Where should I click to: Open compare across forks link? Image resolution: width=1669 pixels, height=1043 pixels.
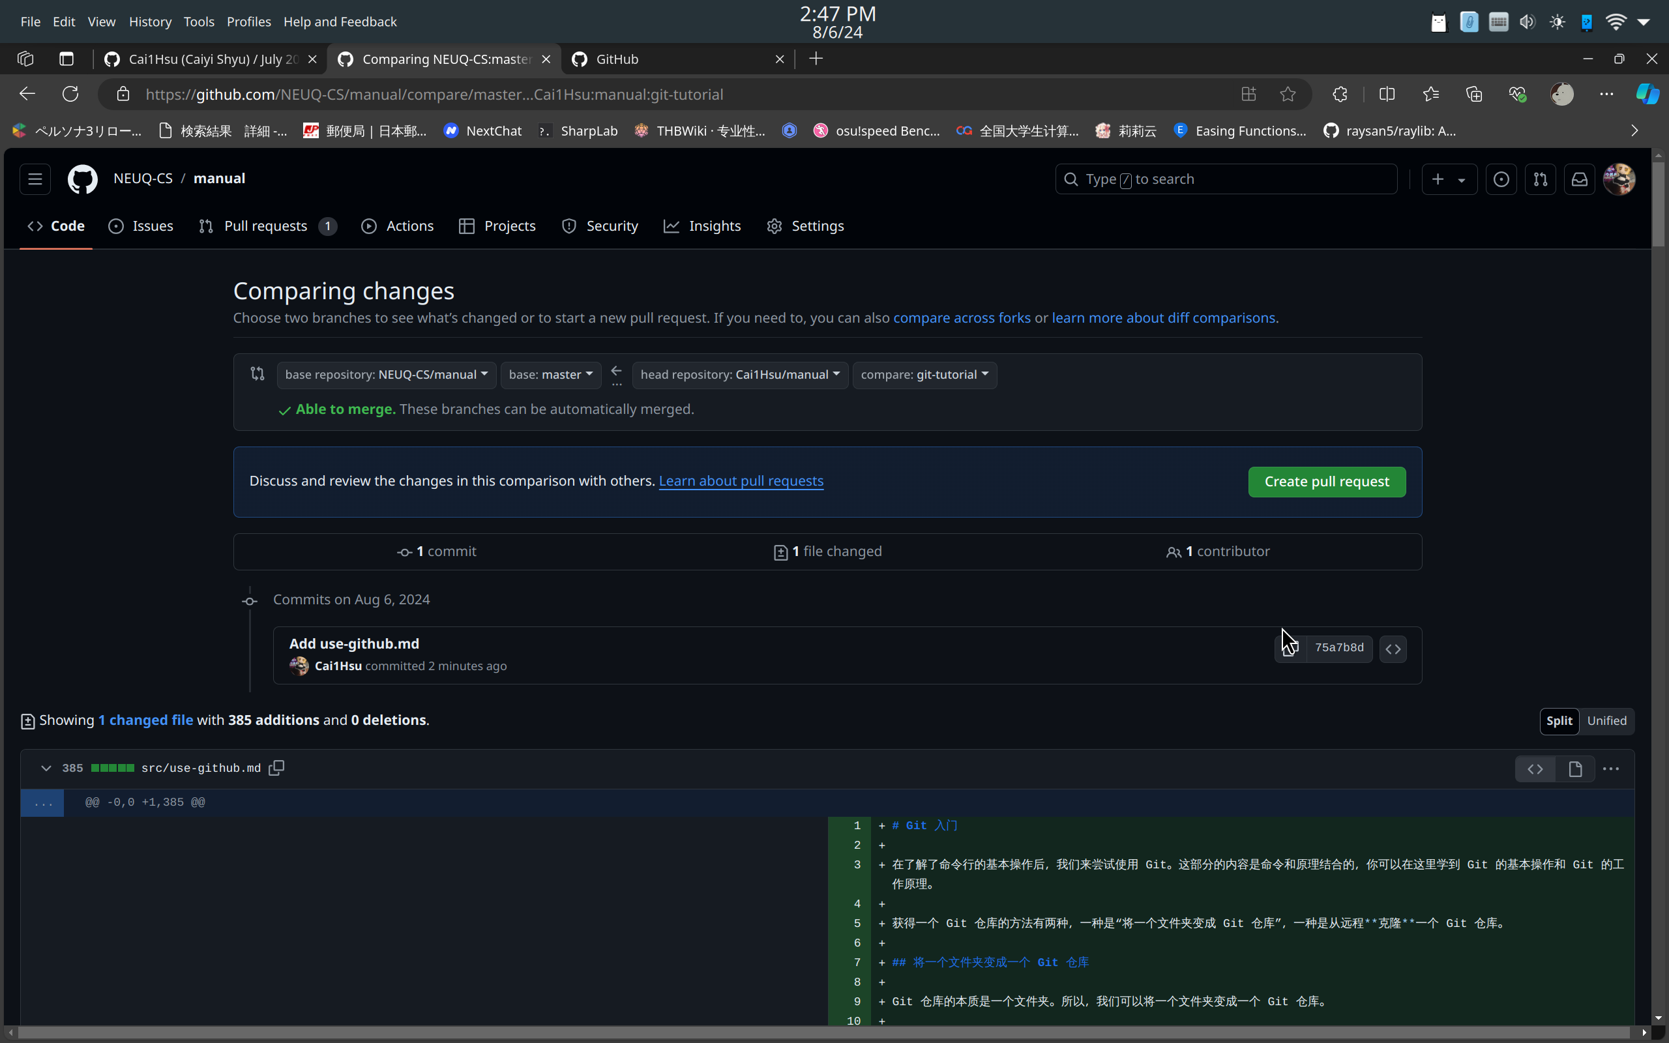[962, 318]
